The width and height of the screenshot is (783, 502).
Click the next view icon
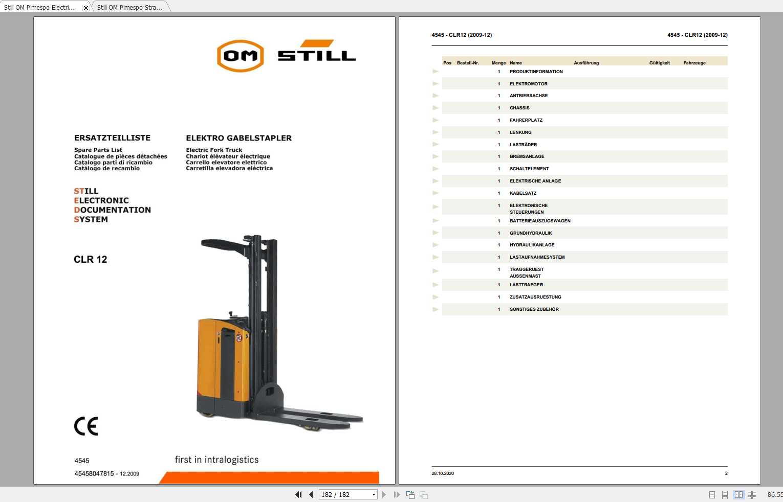[423, 494]
